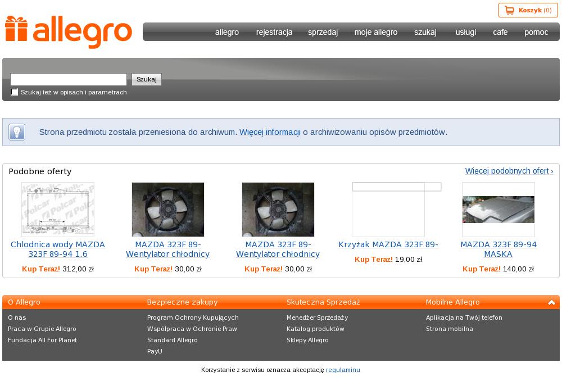Select sprzedaj from the navigation bar
The width and height of the screenshot is (562, 381).
(x=323, y=32)
